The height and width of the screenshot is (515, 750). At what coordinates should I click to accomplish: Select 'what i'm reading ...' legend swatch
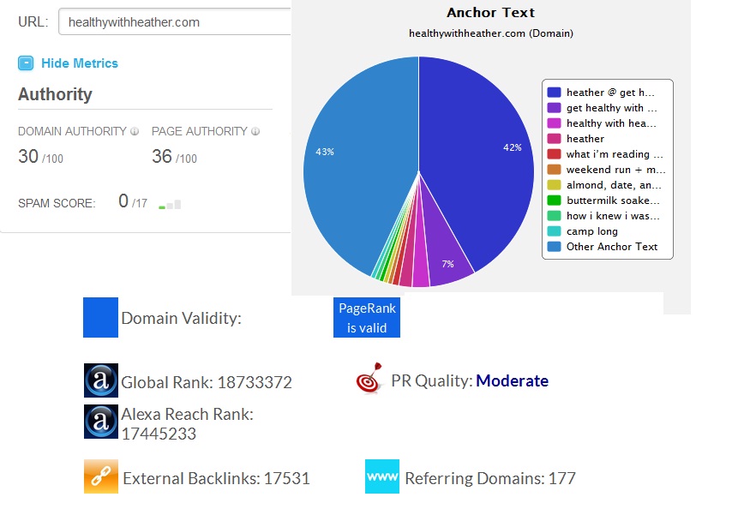coord(554,154)
